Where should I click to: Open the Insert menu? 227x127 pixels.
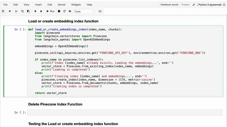pyautogui.click(x=38, y=5)
